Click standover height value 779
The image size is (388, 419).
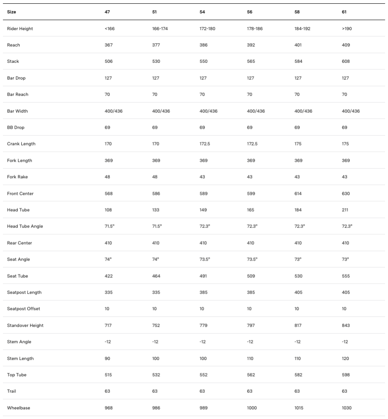tap(204, 325)
